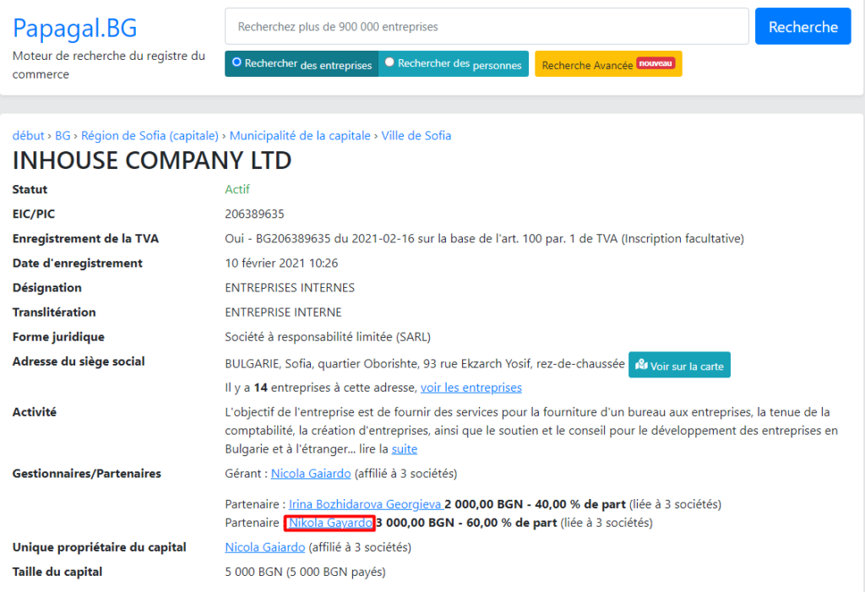Viewport: 865px width, 592px height.
Task: Click 'Gestionnaires/Partenaires' label
Action: [x=87, y=474]
